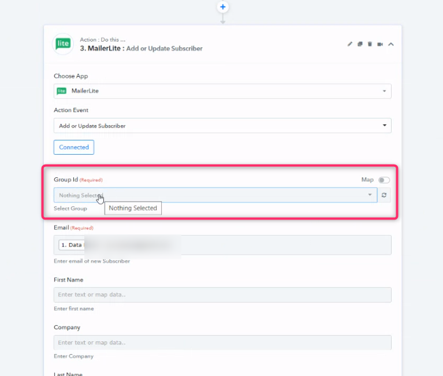Screen dimensions: 443x376
Task: Click the 'Action : Do this ...' label
Action: tap(103, 39)
